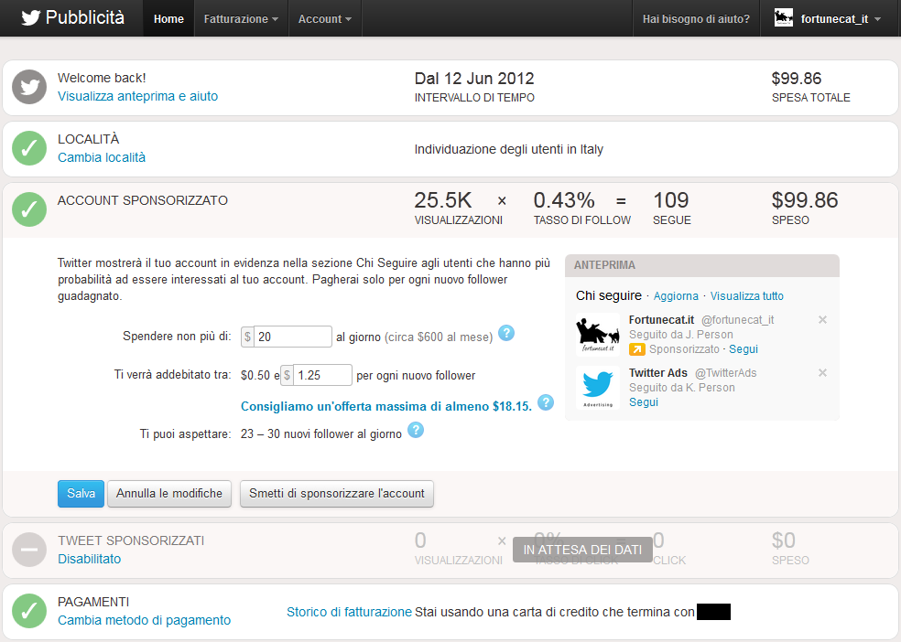Click the Salva button
The image size is (901, 642).
click(x=81, y=494)
